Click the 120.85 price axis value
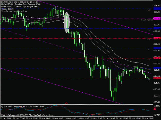This screenshot has width=161, height=120. point(157,89)
